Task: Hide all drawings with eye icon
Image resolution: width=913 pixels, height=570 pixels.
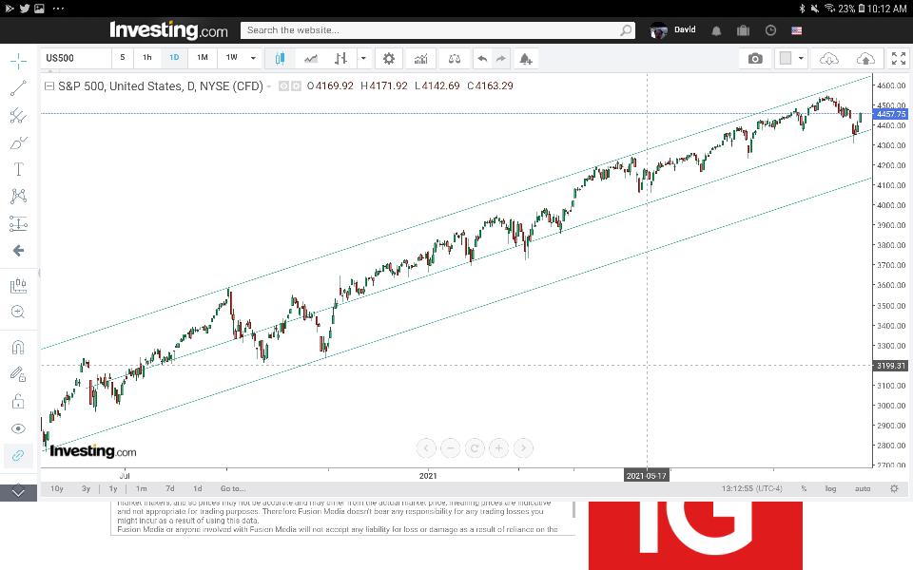Action: click(x=18, y=428)
